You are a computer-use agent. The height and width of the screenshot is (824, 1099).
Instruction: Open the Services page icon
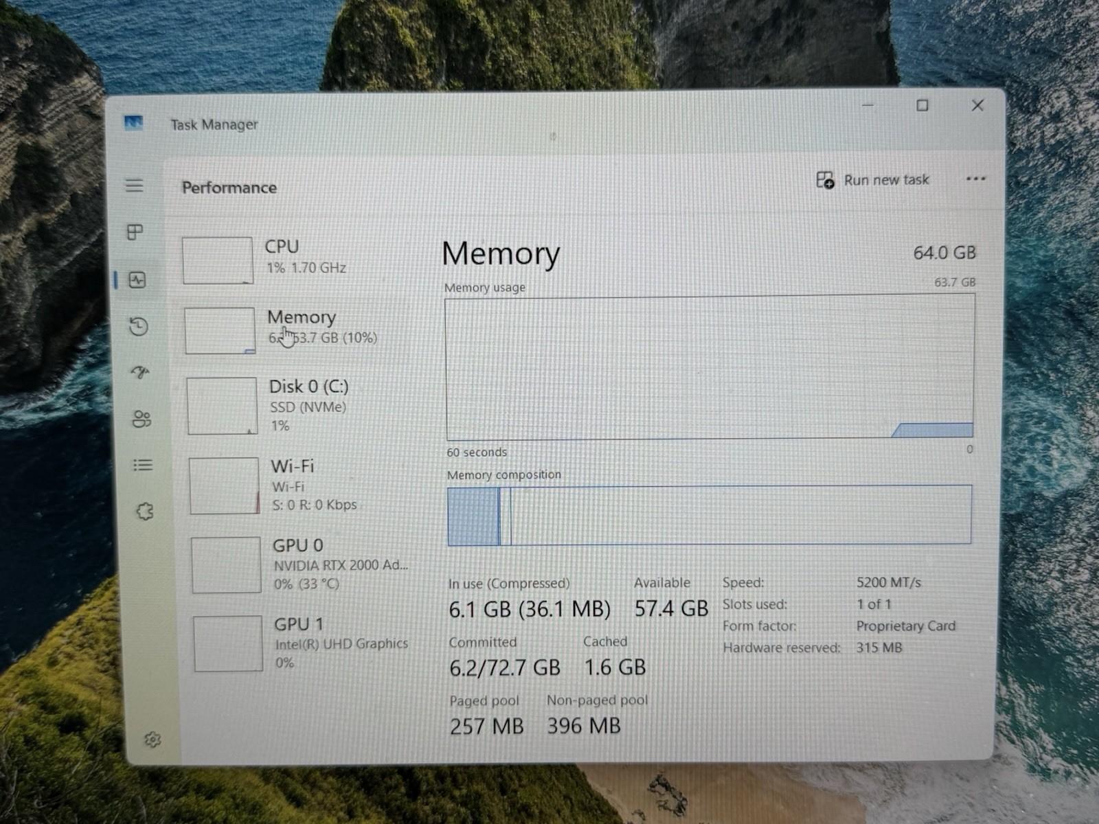click(x=144, y=511)
